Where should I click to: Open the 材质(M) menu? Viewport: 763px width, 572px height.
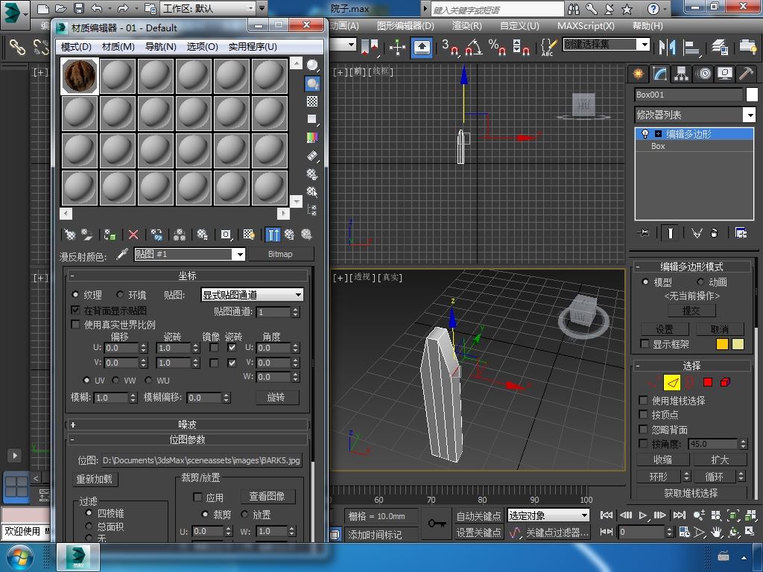(118, 47)
